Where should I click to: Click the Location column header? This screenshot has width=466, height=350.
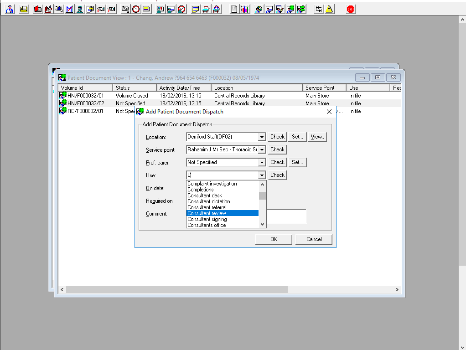(257, 87)
